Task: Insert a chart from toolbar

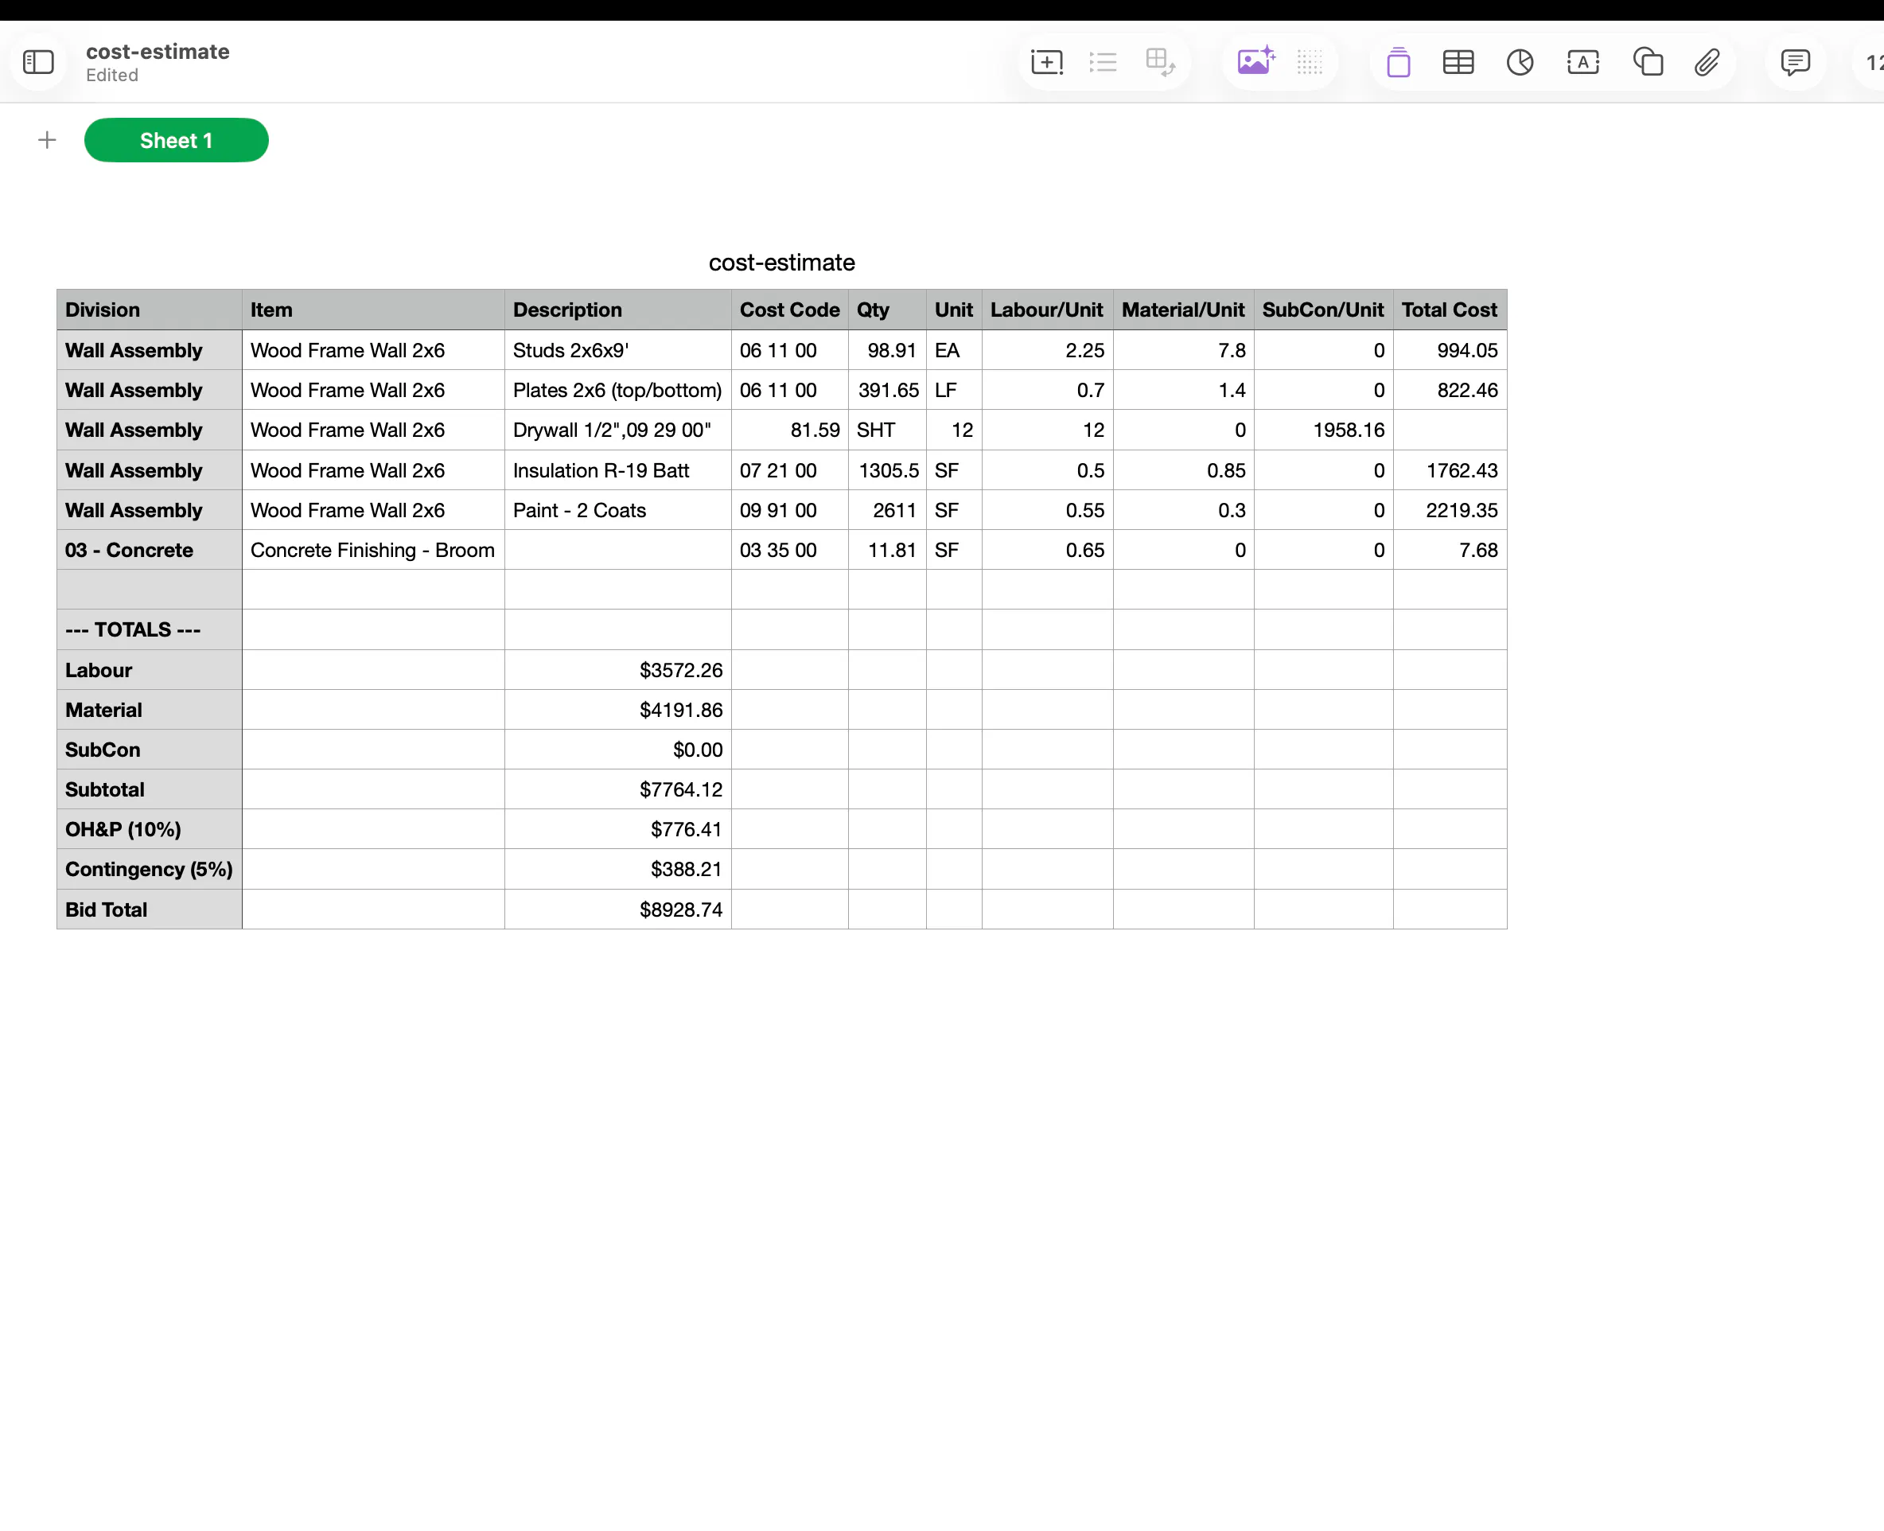Action: [x=1520, y=63]
